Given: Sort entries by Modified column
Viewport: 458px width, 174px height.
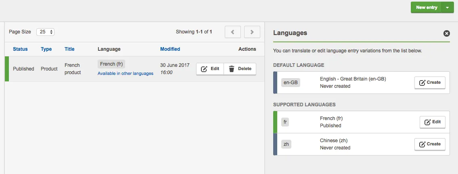Looking at the screenshot, I should [170, 49].
